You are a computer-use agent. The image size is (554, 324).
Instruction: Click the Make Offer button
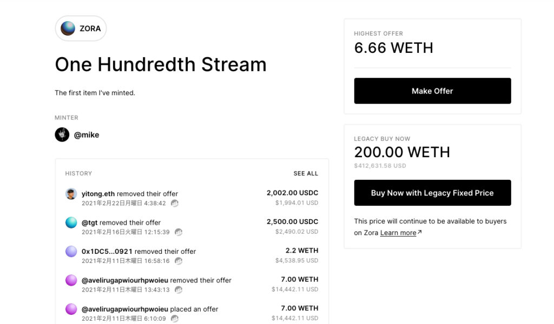coord(432,91)
